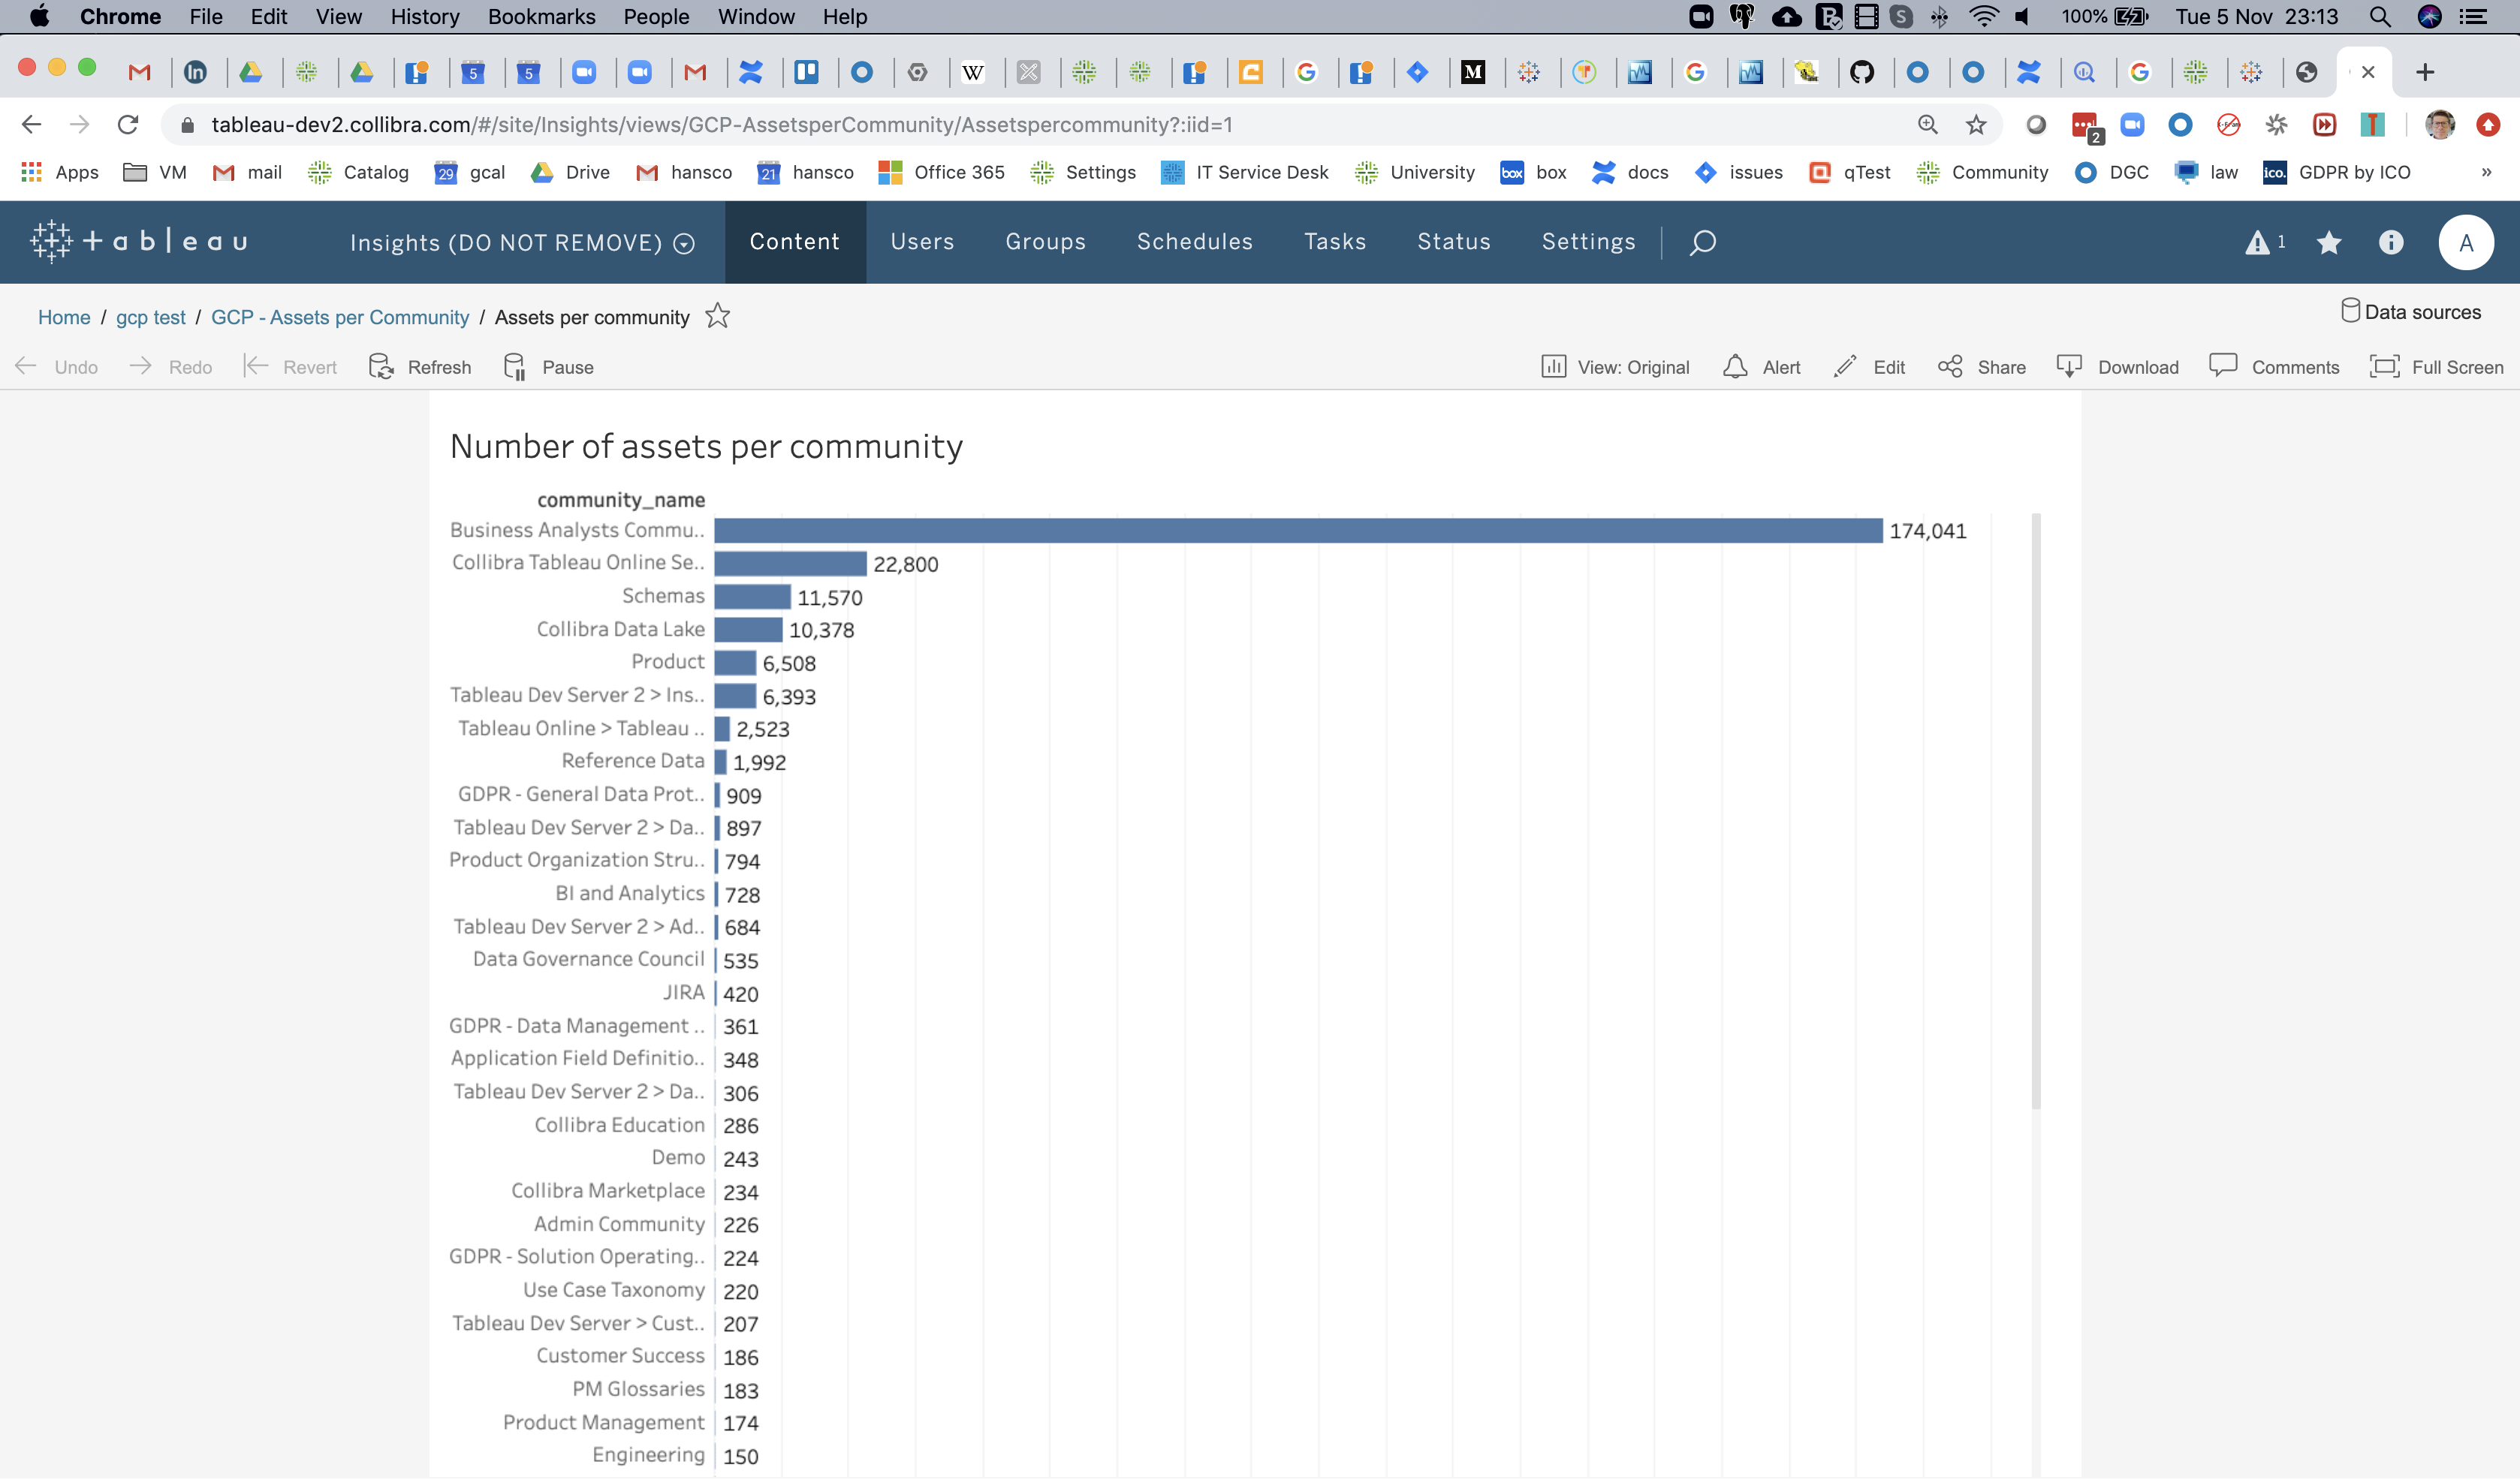This screenshot has height=1480, width=2520.
Task: Open the Apple menu
Action: [39, 16]
